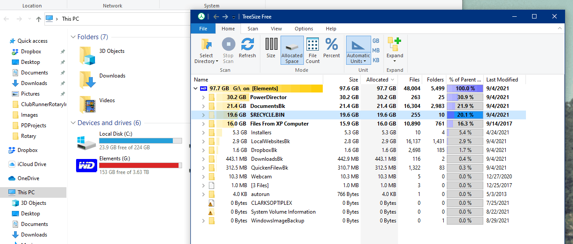This screenshot has height=244, width=573.
Task: Click Explorer Up arrow next to This PC
Action: tap(39, 19)
